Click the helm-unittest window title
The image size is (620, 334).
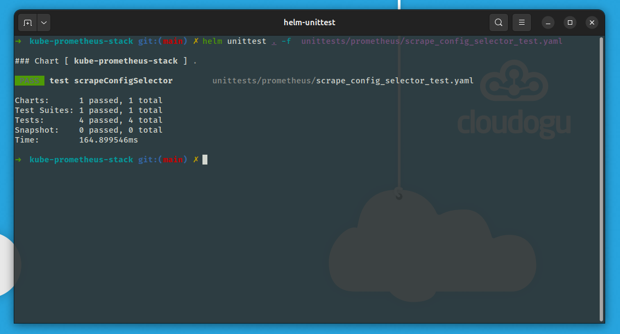(309, 22)
